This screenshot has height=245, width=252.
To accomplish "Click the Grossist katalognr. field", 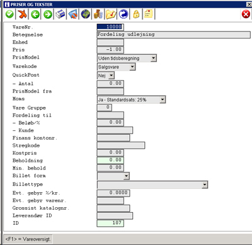I will coord(113,208).
